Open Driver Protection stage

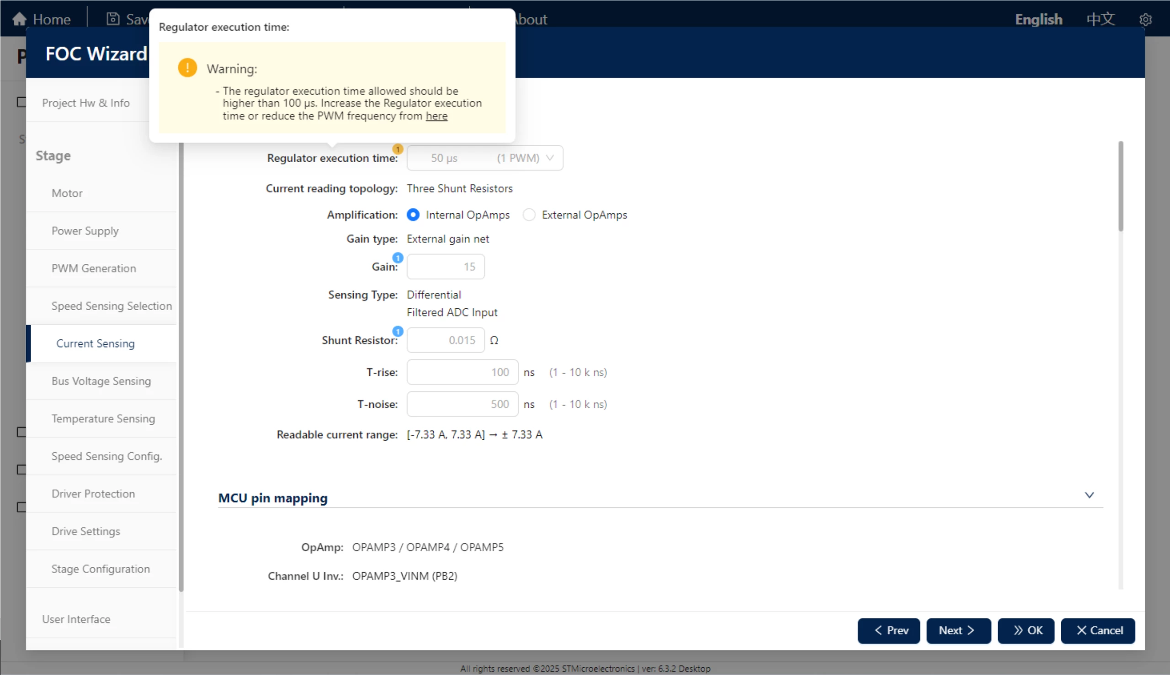point(101,494)
